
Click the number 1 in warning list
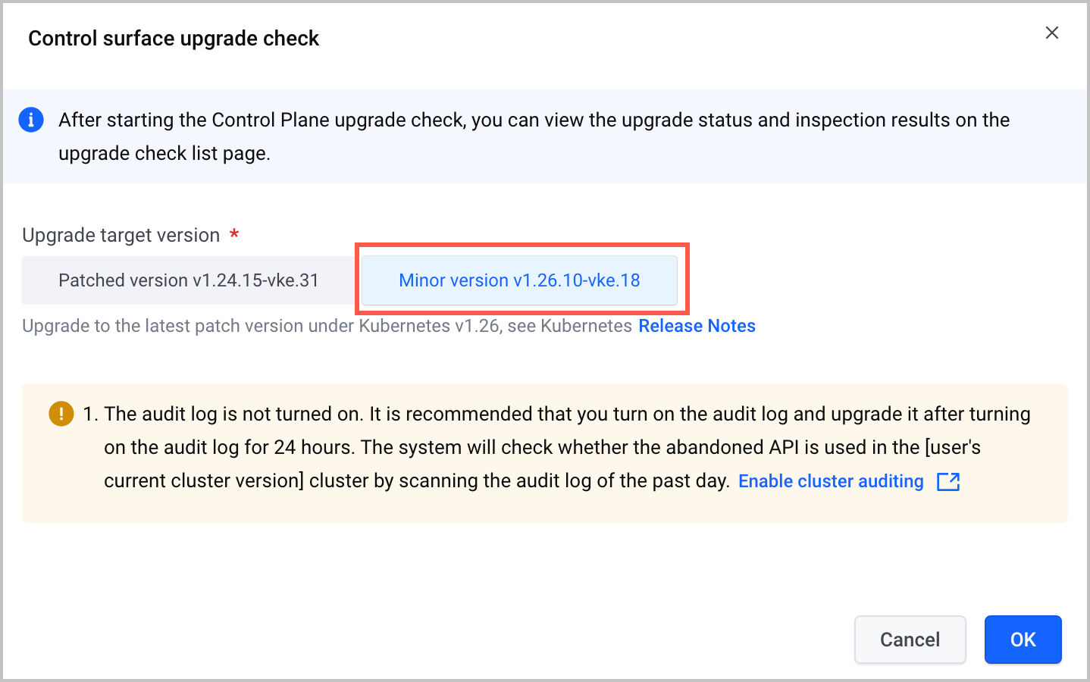tap(90, 414)
